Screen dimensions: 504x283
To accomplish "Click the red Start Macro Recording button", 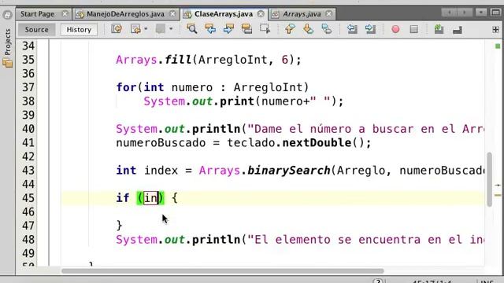I will pos(395,29).
